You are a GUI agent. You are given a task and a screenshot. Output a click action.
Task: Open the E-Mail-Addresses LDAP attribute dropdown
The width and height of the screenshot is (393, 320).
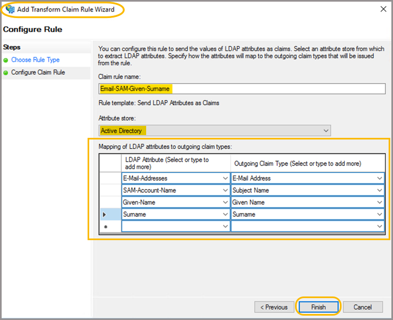[226, 178]
